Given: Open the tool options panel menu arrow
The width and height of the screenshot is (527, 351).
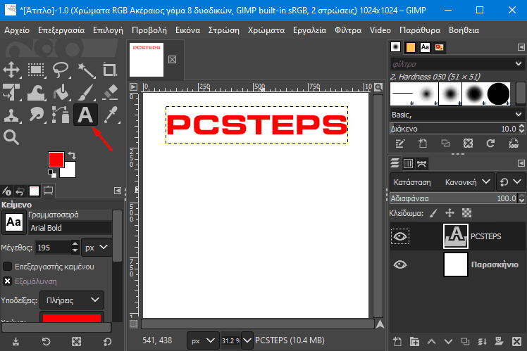Looking at the screenshot, I should point(117,191).
